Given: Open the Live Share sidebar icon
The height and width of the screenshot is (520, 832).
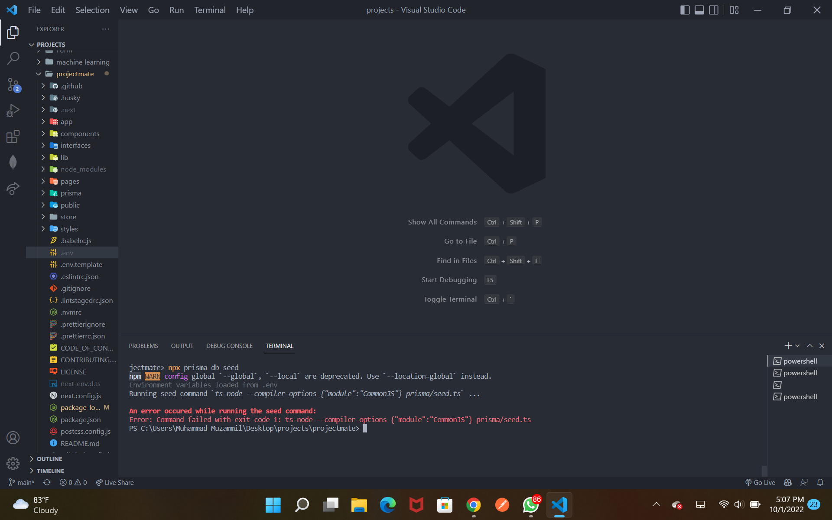Looking at the screenshot, I should (13, 188).
